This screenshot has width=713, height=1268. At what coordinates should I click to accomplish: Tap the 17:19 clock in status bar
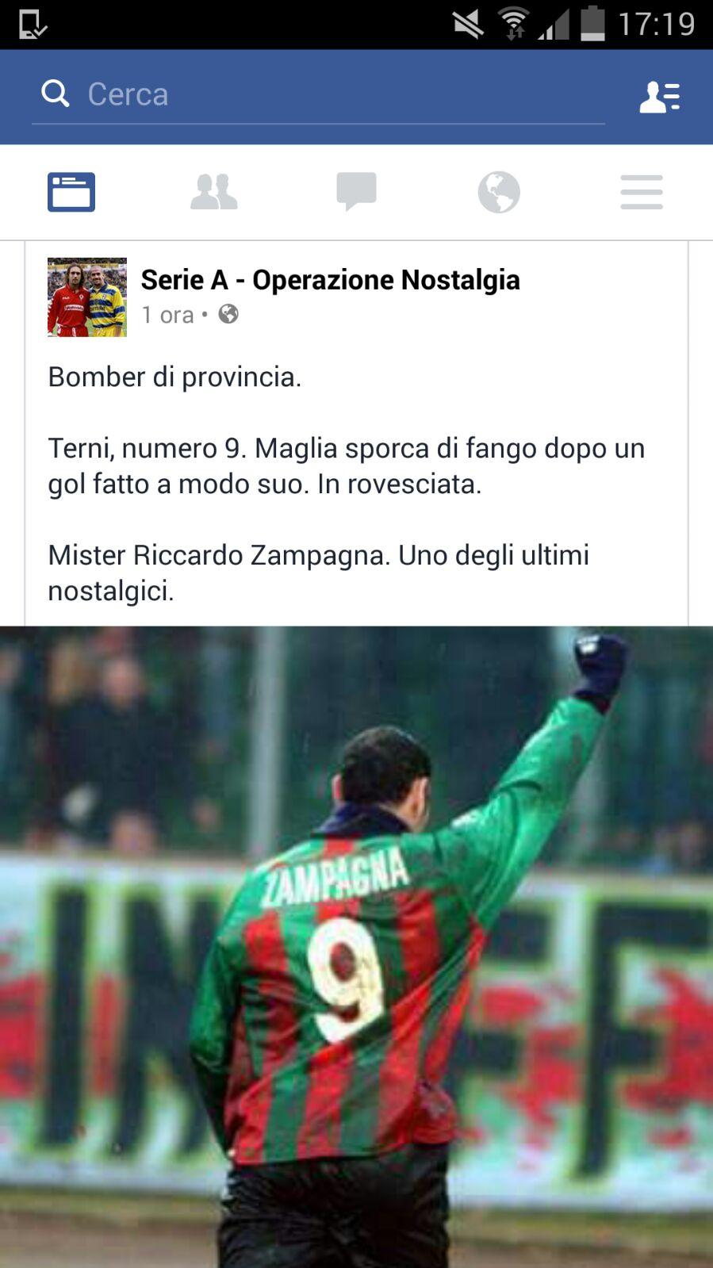657,24
